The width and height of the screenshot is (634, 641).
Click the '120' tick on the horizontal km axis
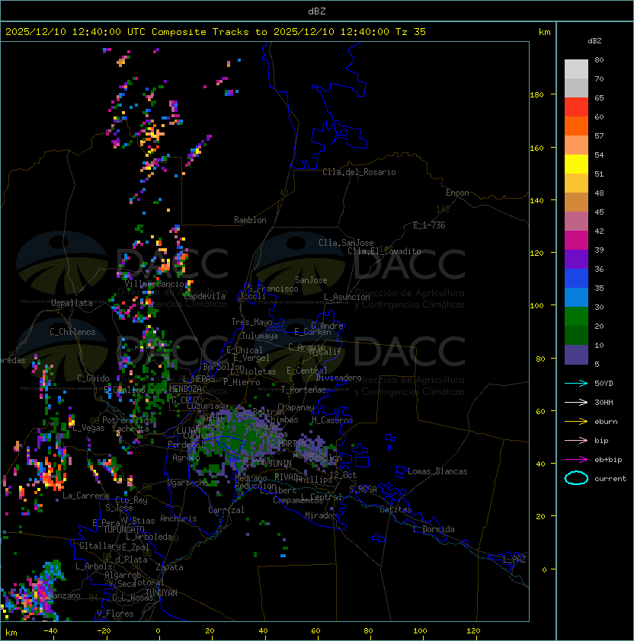473,631
